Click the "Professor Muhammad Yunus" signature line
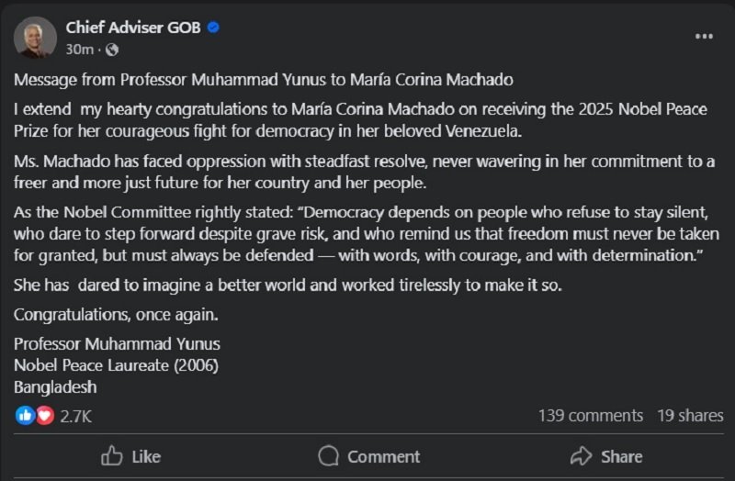735x481 pixels. [x=117, y=344]
